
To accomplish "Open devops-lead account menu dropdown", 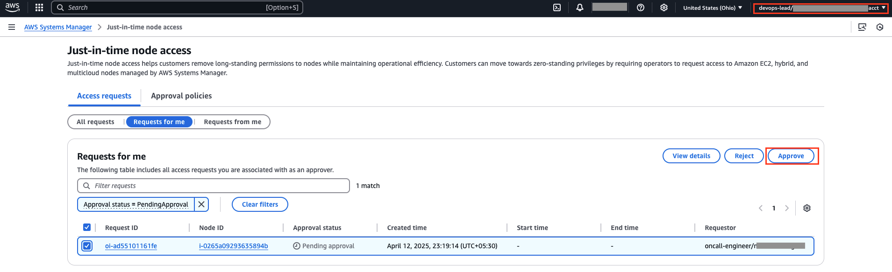I will 821,8.
